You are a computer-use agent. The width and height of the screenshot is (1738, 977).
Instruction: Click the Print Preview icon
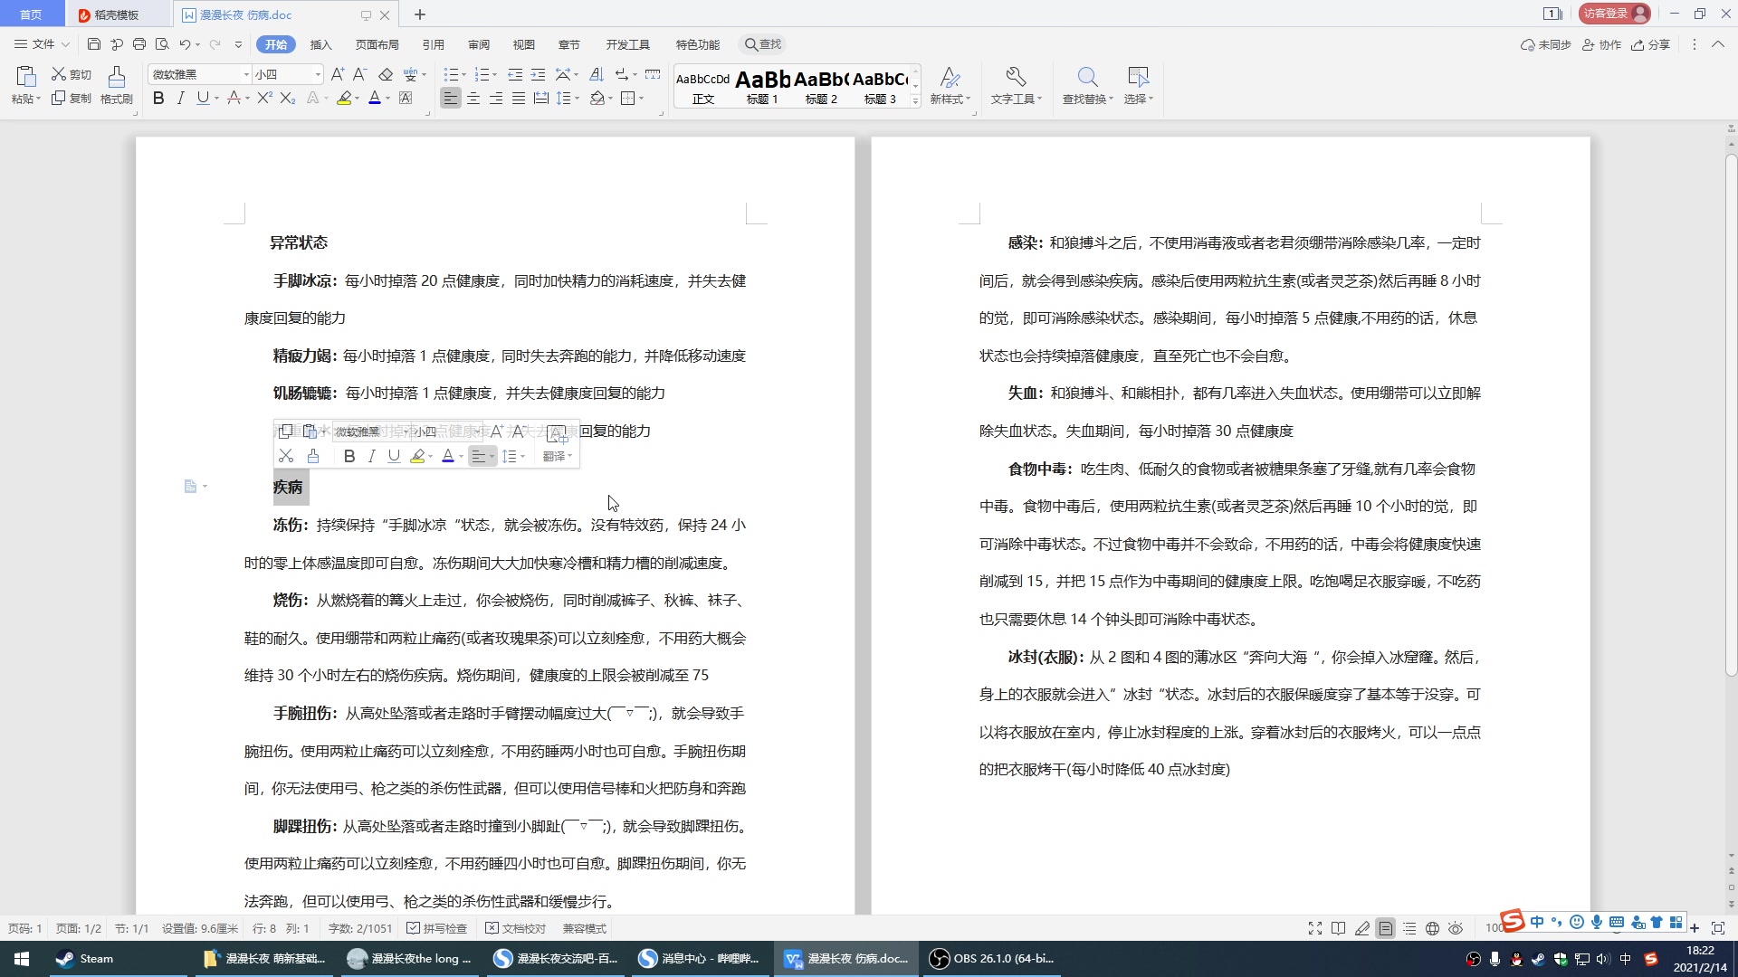pos(162,44)
